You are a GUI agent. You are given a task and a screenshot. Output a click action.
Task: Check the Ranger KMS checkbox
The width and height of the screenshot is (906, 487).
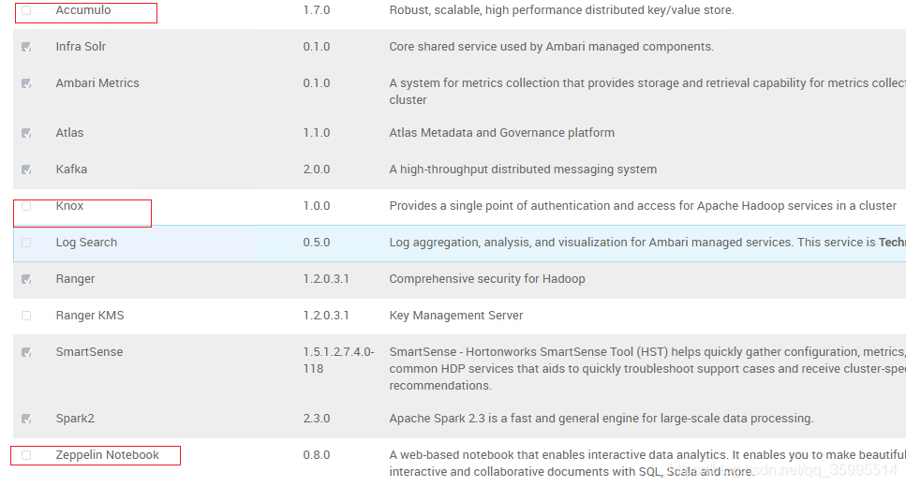pyautogui.click(x=26, y=316)
